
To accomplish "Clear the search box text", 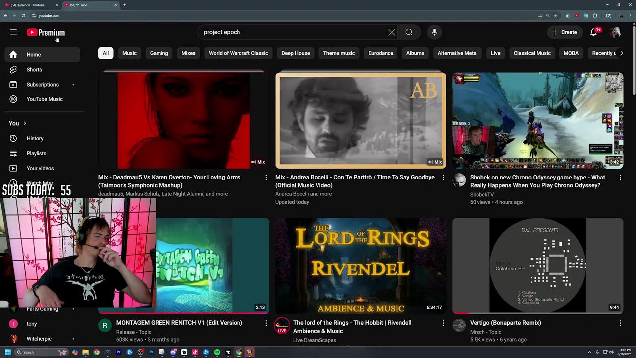I will 391,32.
